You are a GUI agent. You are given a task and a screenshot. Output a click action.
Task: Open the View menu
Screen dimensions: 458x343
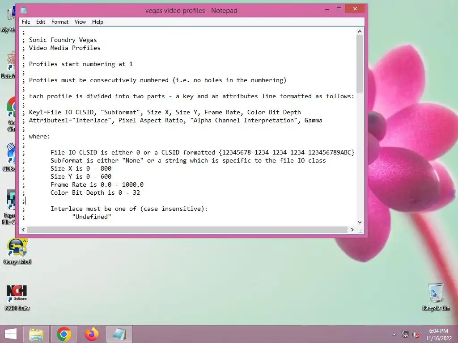coord(80,22)
